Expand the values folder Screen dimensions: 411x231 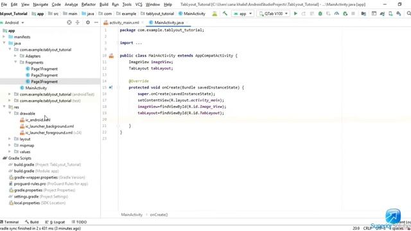point(10,151)
